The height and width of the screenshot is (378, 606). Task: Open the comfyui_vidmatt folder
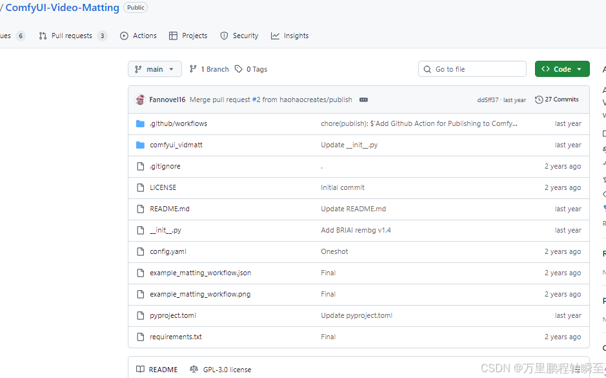coord(176,145)
